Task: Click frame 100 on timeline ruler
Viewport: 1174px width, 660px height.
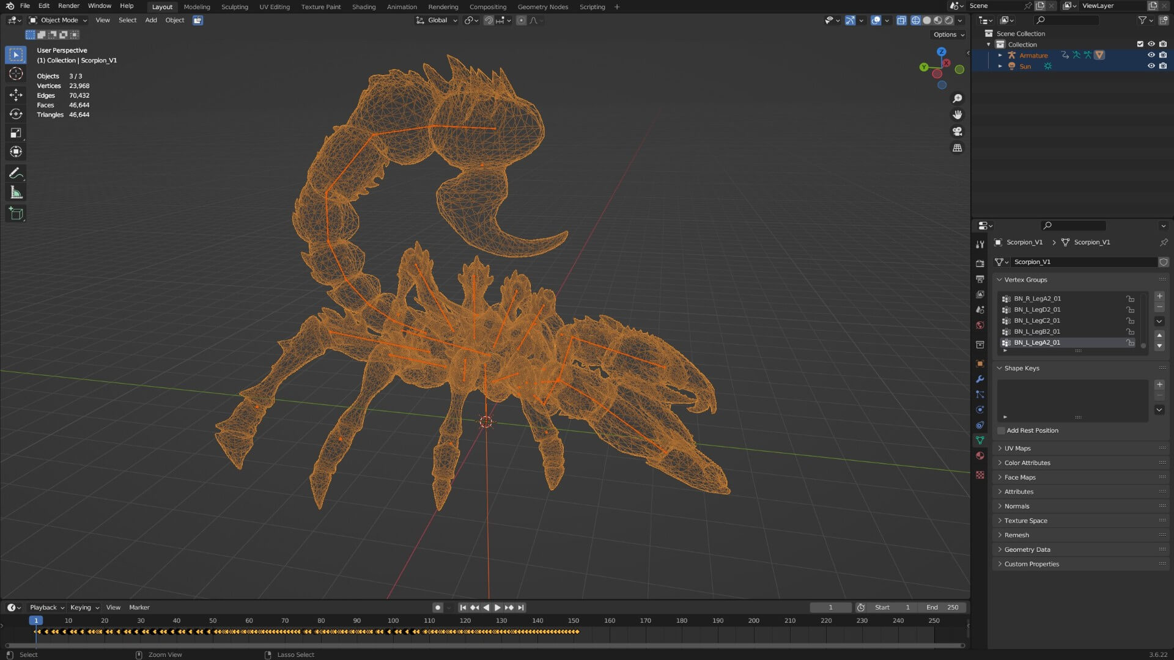Action: coord(393,621)
